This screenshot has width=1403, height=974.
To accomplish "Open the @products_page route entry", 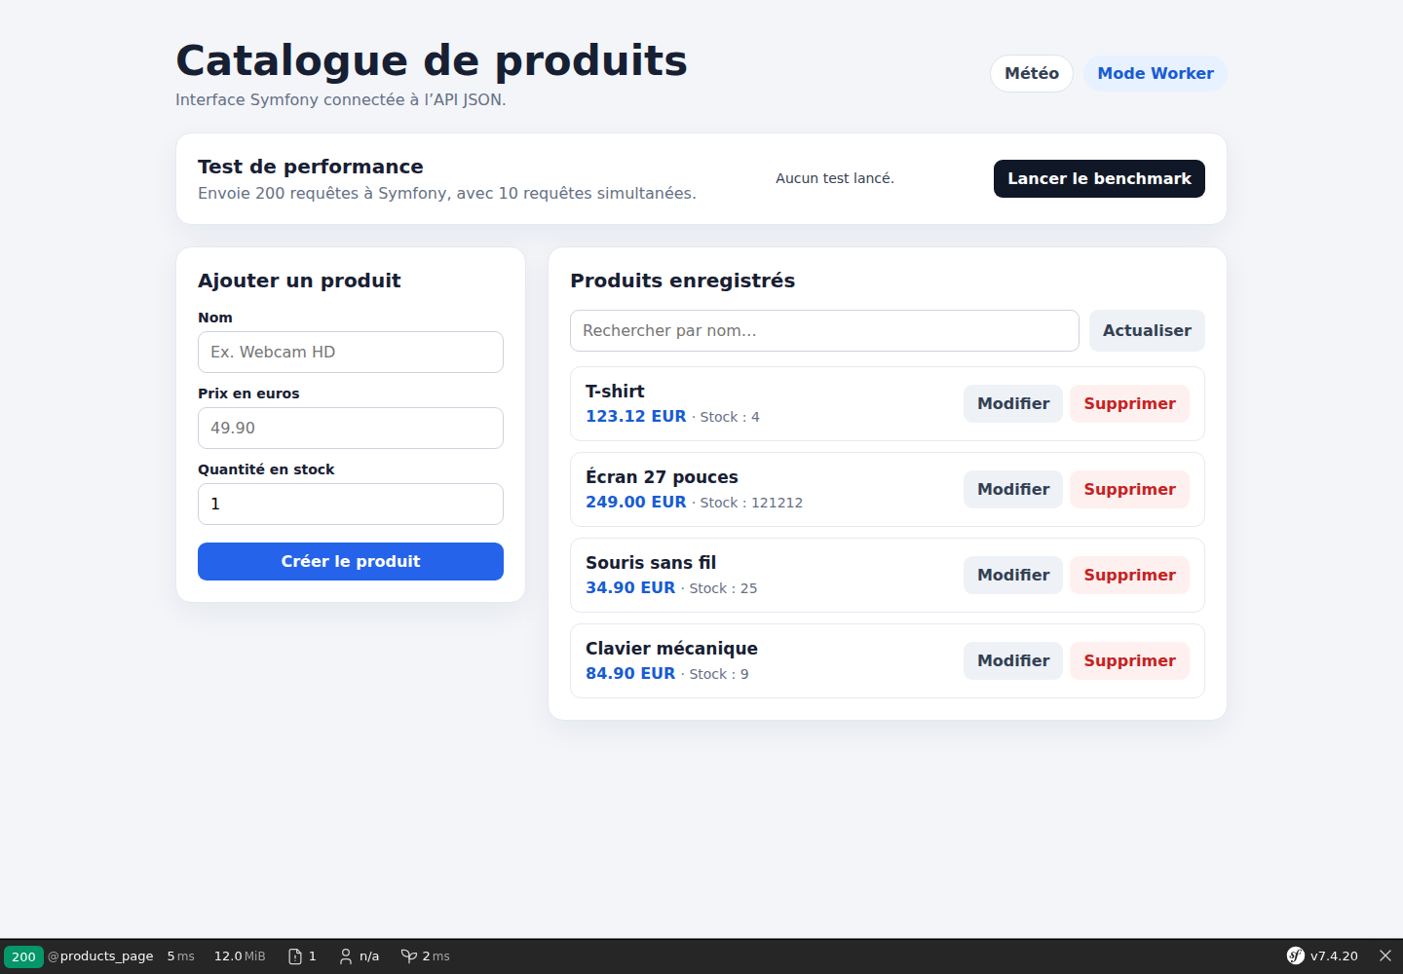I will [x=100, y=956].
